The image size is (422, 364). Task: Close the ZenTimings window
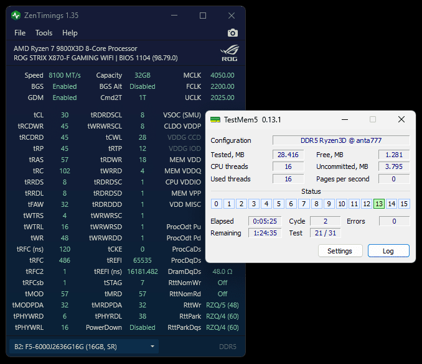tap(232, 16)
